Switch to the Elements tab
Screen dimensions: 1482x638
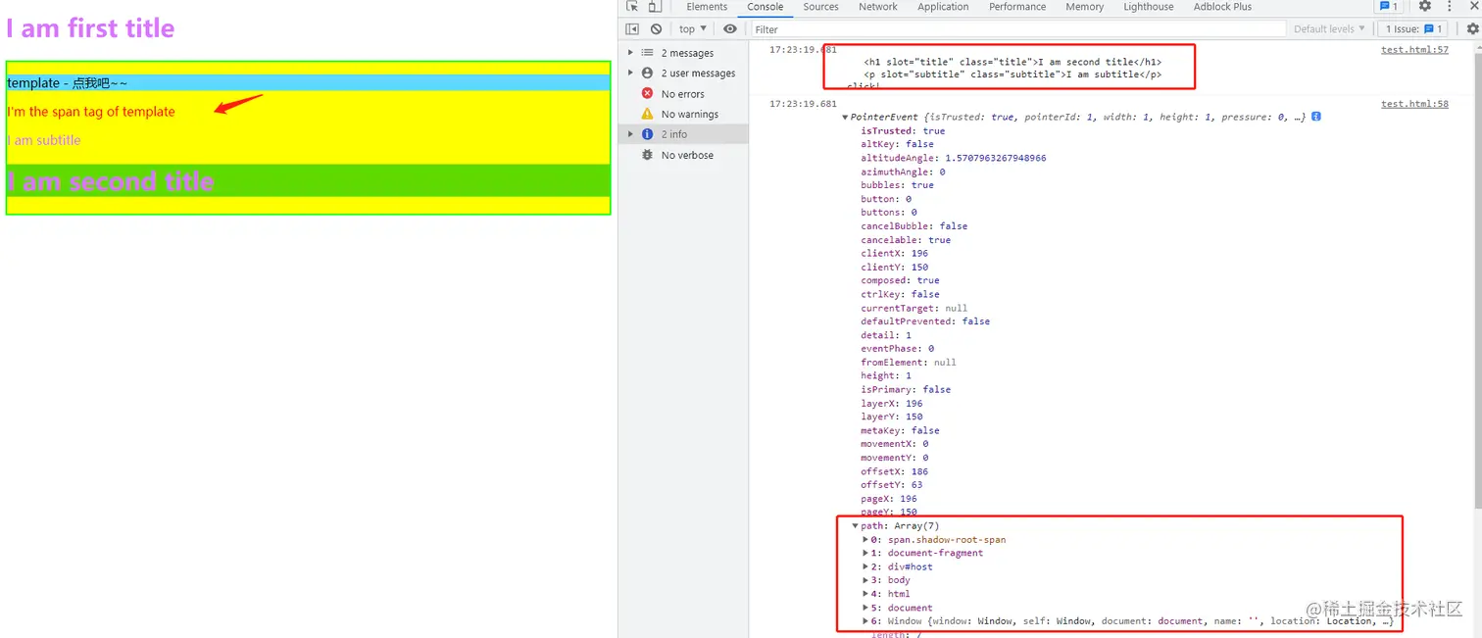pyautogui.click(x=707, y=7)
